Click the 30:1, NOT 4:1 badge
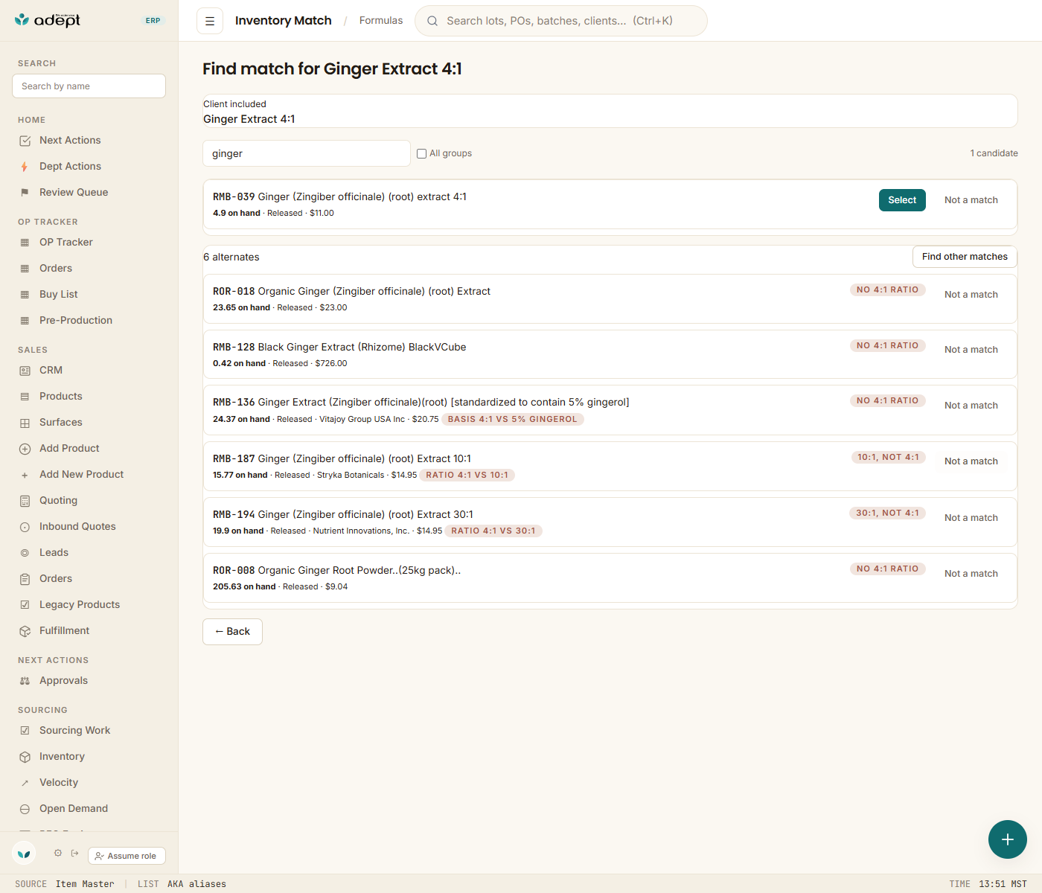The height and width of the screenshot is (893, 1042). [x=887, y=513]
